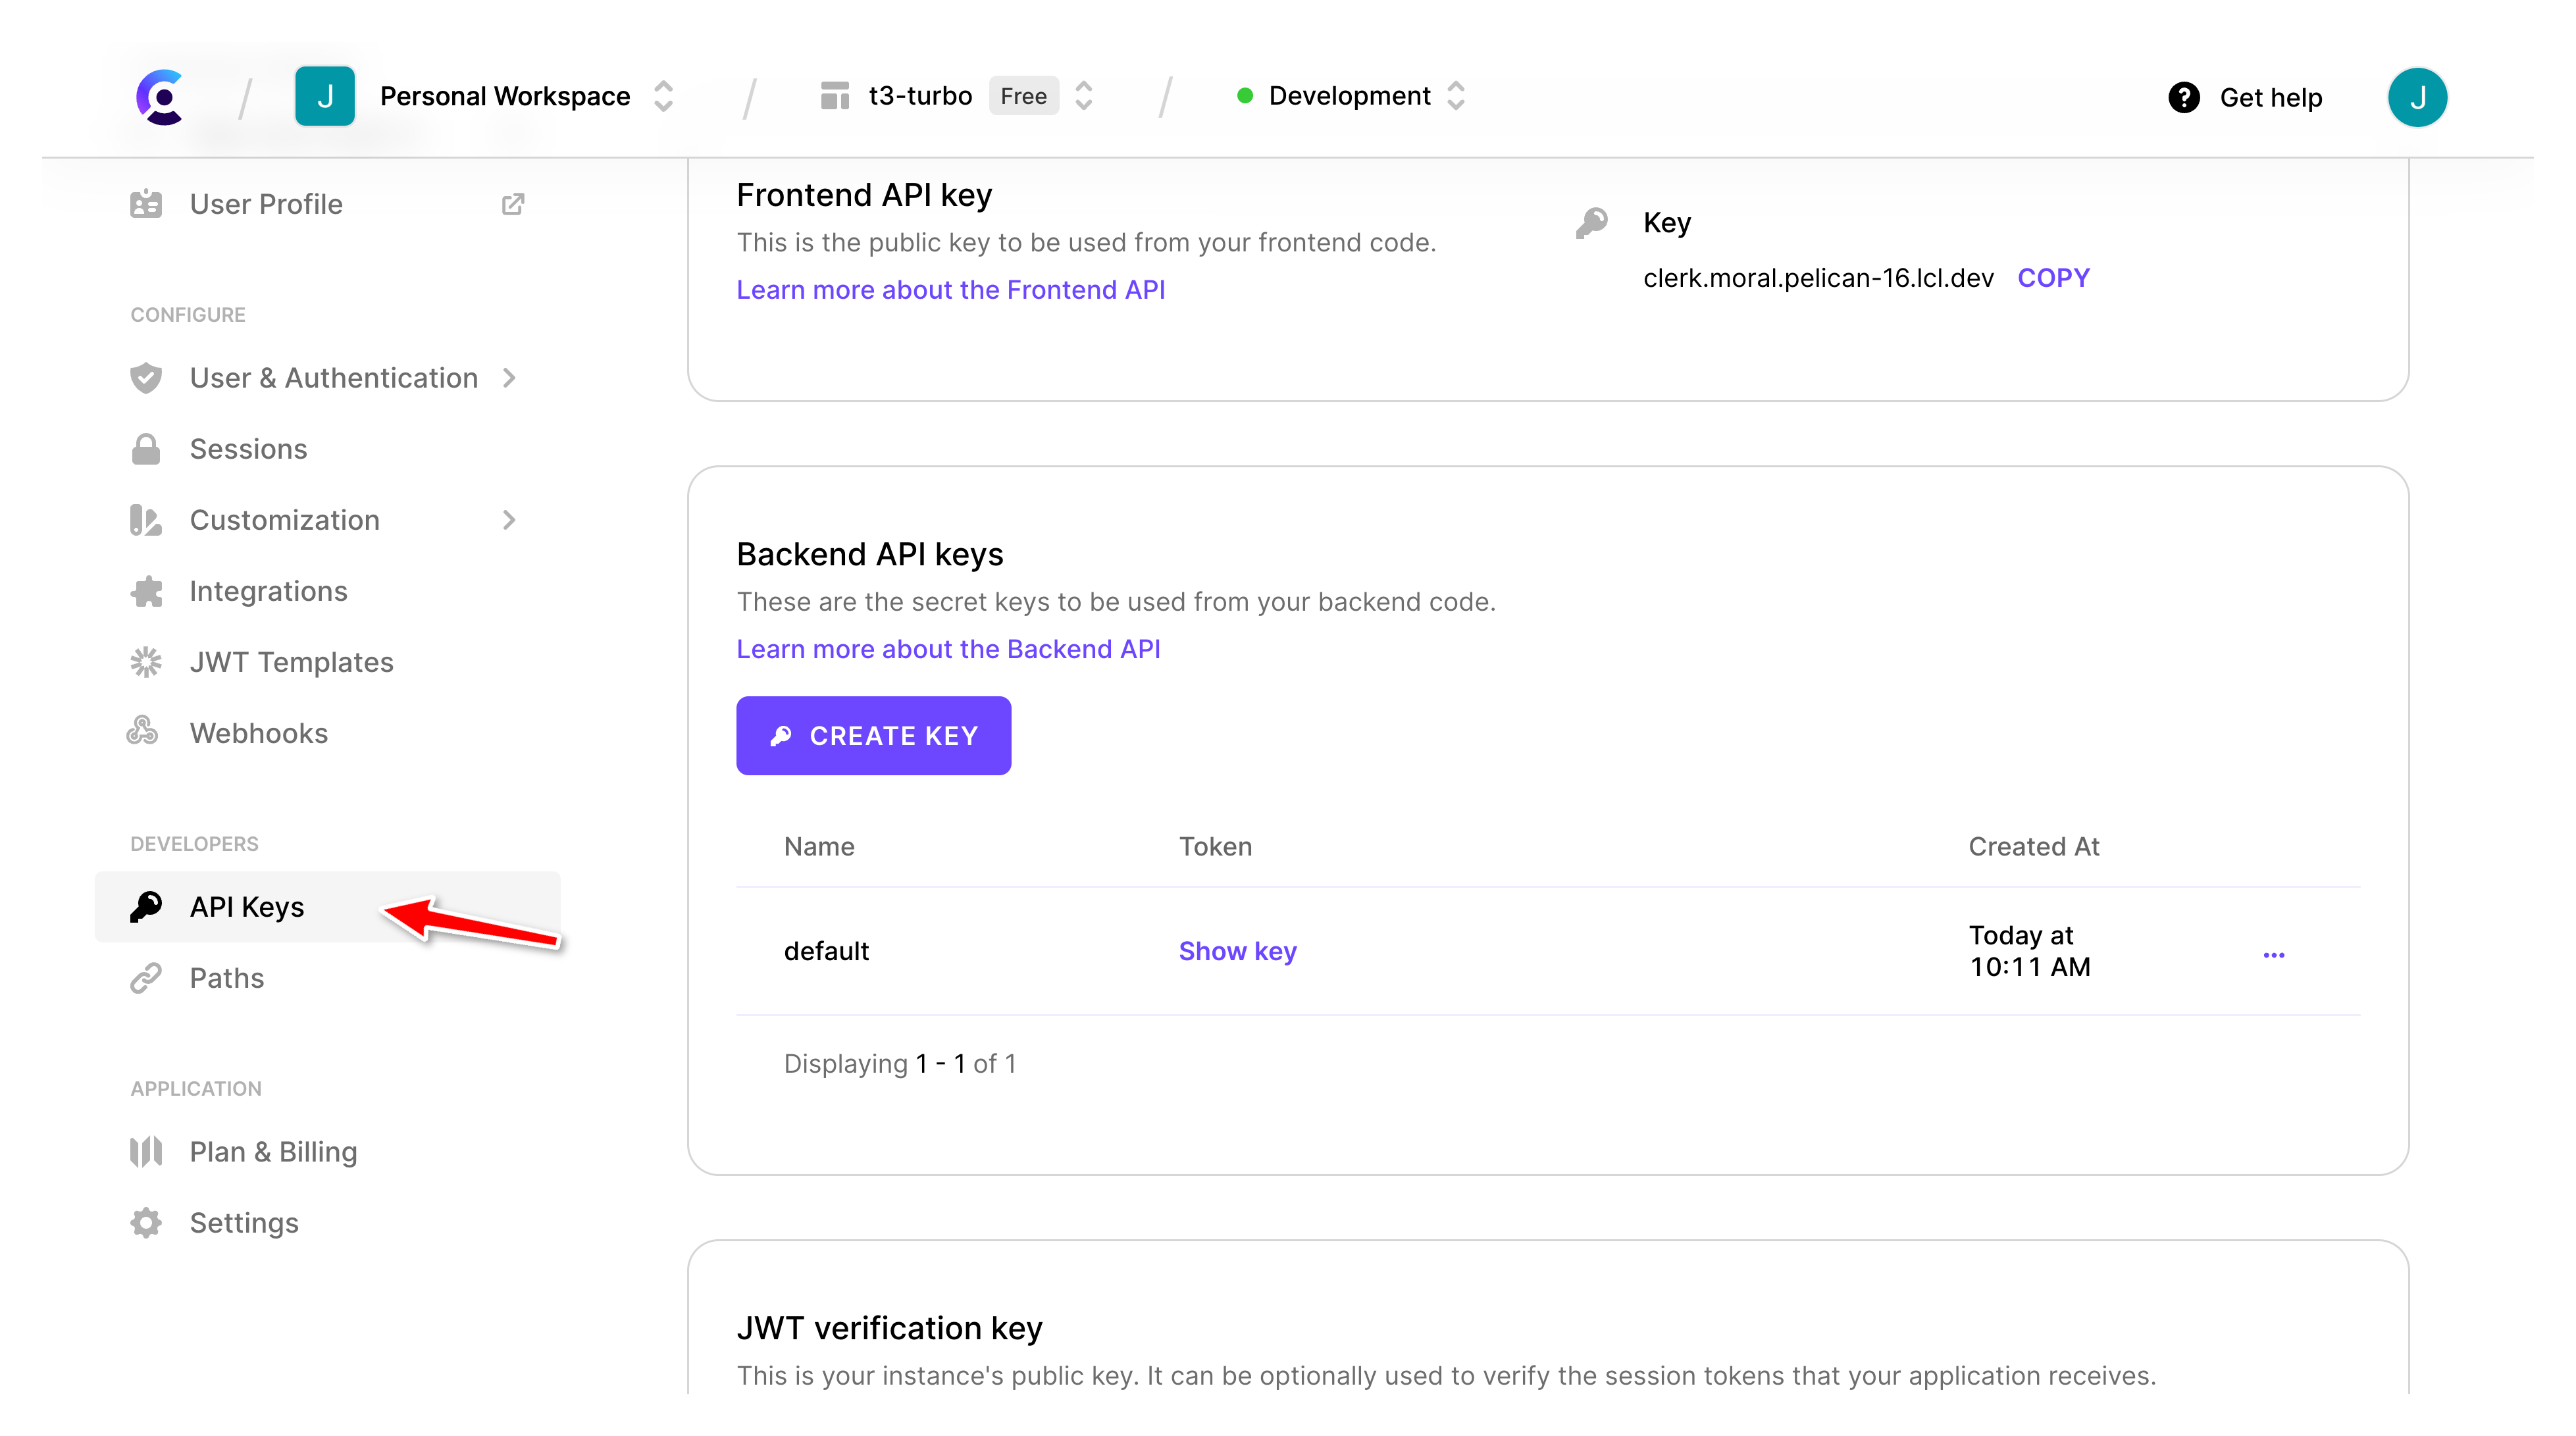Screen dimensions: 2576x1436
Task: Open Integrations in the sidebar
Action: coord(268,591)
